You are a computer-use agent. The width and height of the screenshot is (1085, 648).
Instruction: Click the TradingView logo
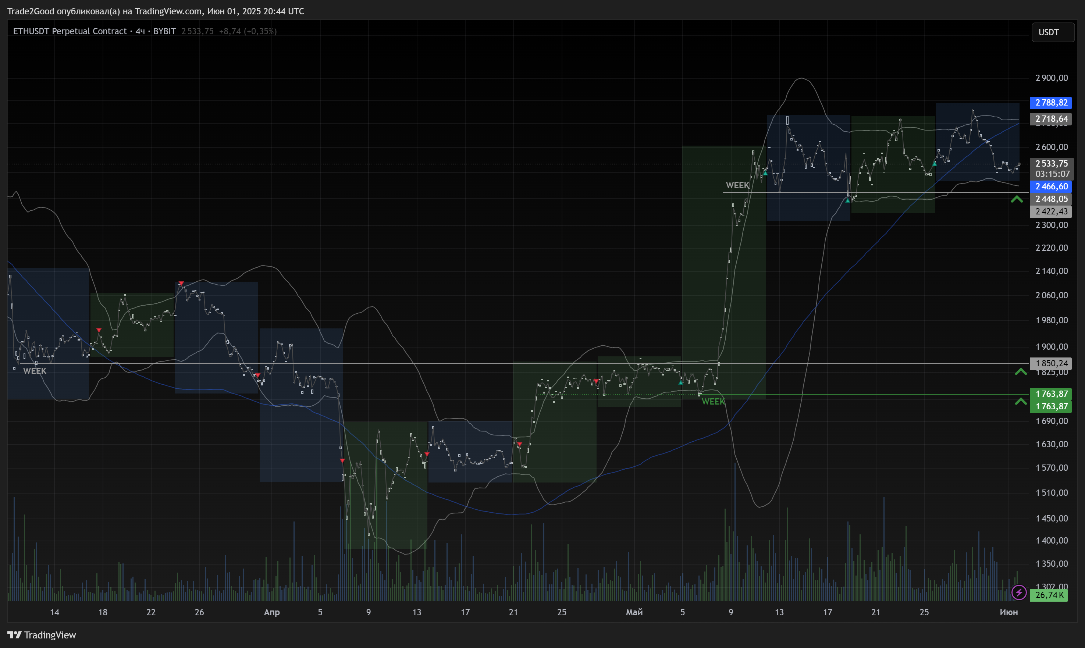(42, 635)
